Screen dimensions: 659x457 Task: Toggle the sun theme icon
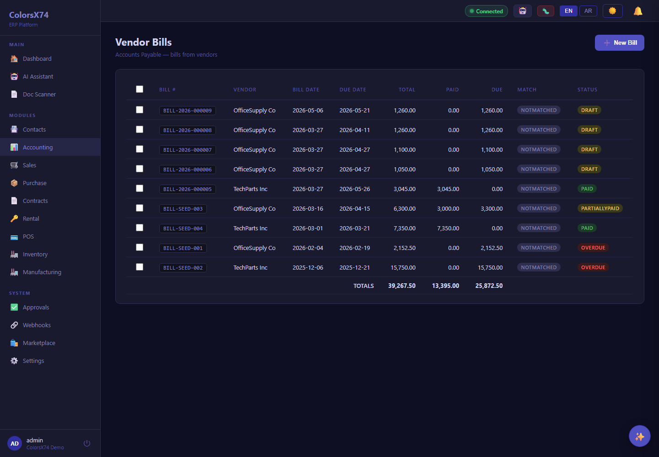pyautogui.click(x=612, y=11)
